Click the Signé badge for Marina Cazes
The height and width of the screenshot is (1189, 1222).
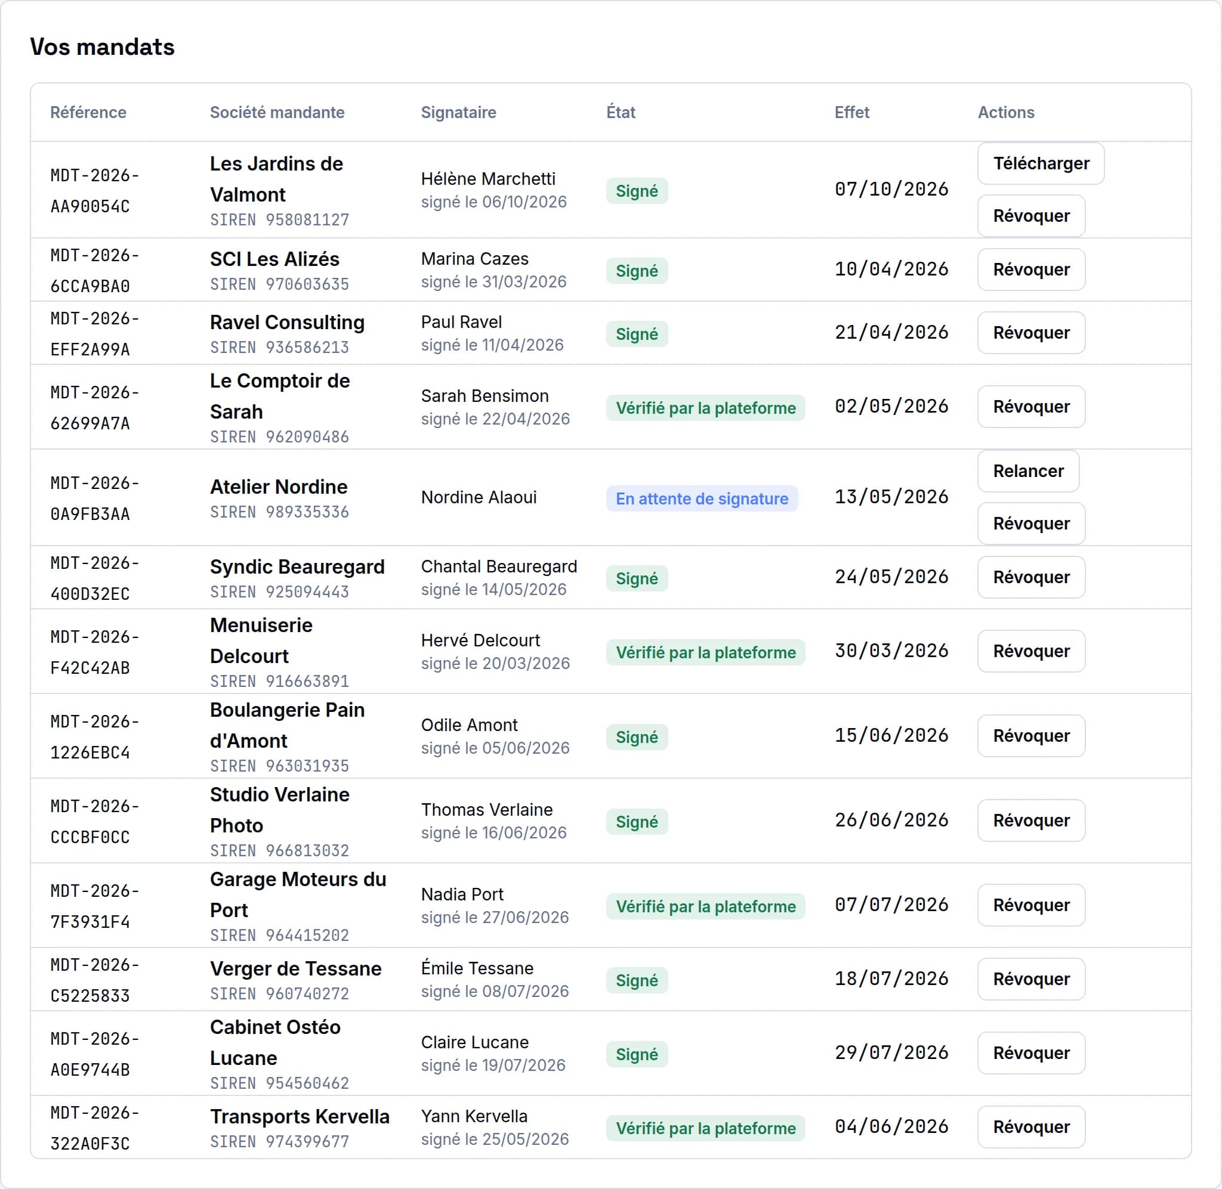(x=637, y=271)
